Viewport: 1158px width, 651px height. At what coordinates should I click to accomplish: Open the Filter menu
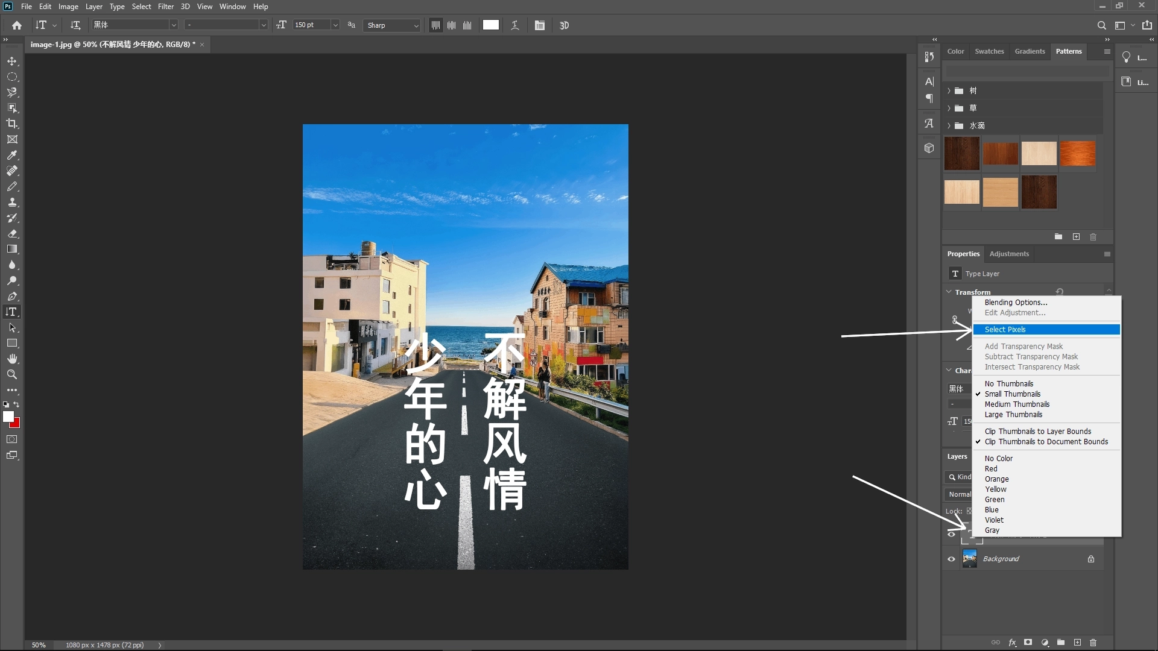(166, 7)
